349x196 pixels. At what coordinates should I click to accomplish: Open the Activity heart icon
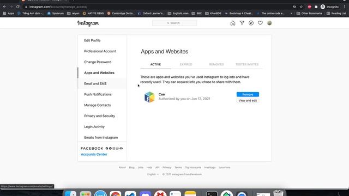(x=260, y=23)
